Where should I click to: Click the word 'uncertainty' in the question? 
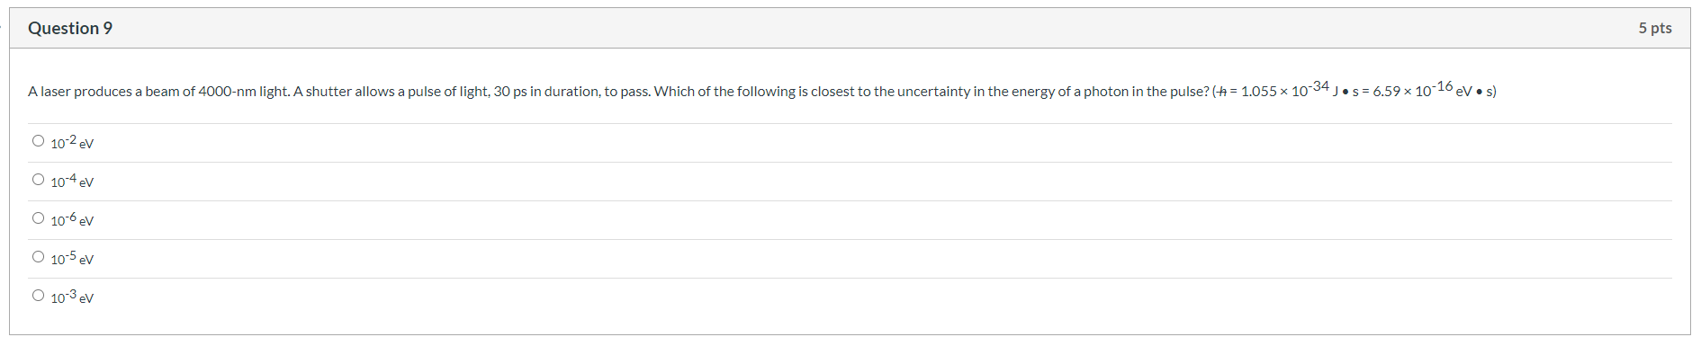point(936,92)
